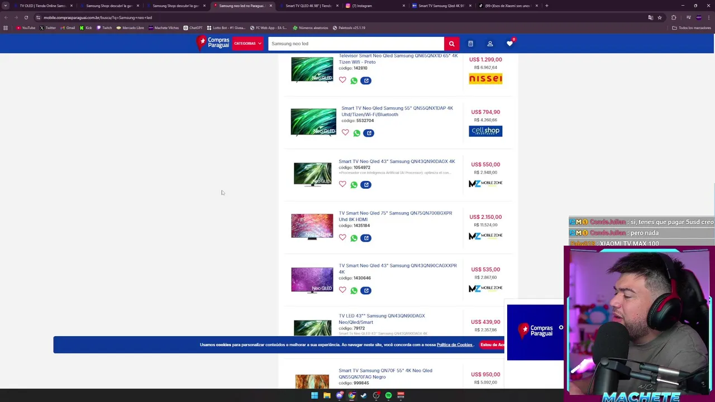Open Smart TV Neo Qled 43" QN43QN90DAGX link
Viewport: 715px width, 402px height.
(x=397, y=161)
